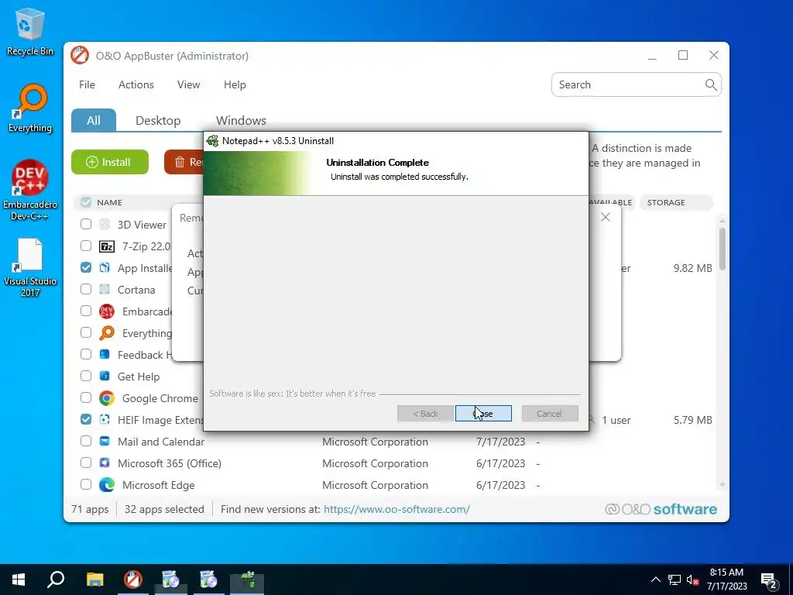Click the 7-Zip app icon in list
Screen dimensions: 793x595
[107, 246]
